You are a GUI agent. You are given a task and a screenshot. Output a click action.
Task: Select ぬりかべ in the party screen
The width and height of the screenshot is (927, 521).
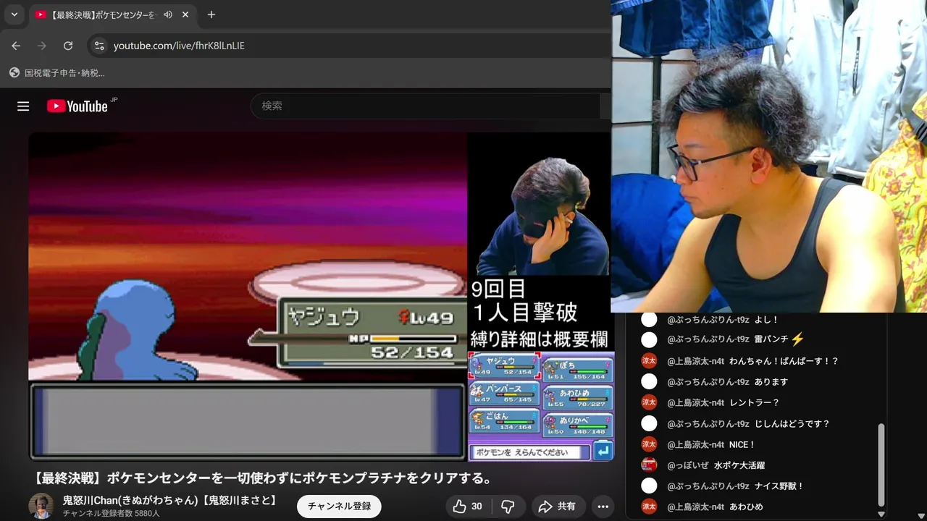pyautogui.click(x=577, y=425)
